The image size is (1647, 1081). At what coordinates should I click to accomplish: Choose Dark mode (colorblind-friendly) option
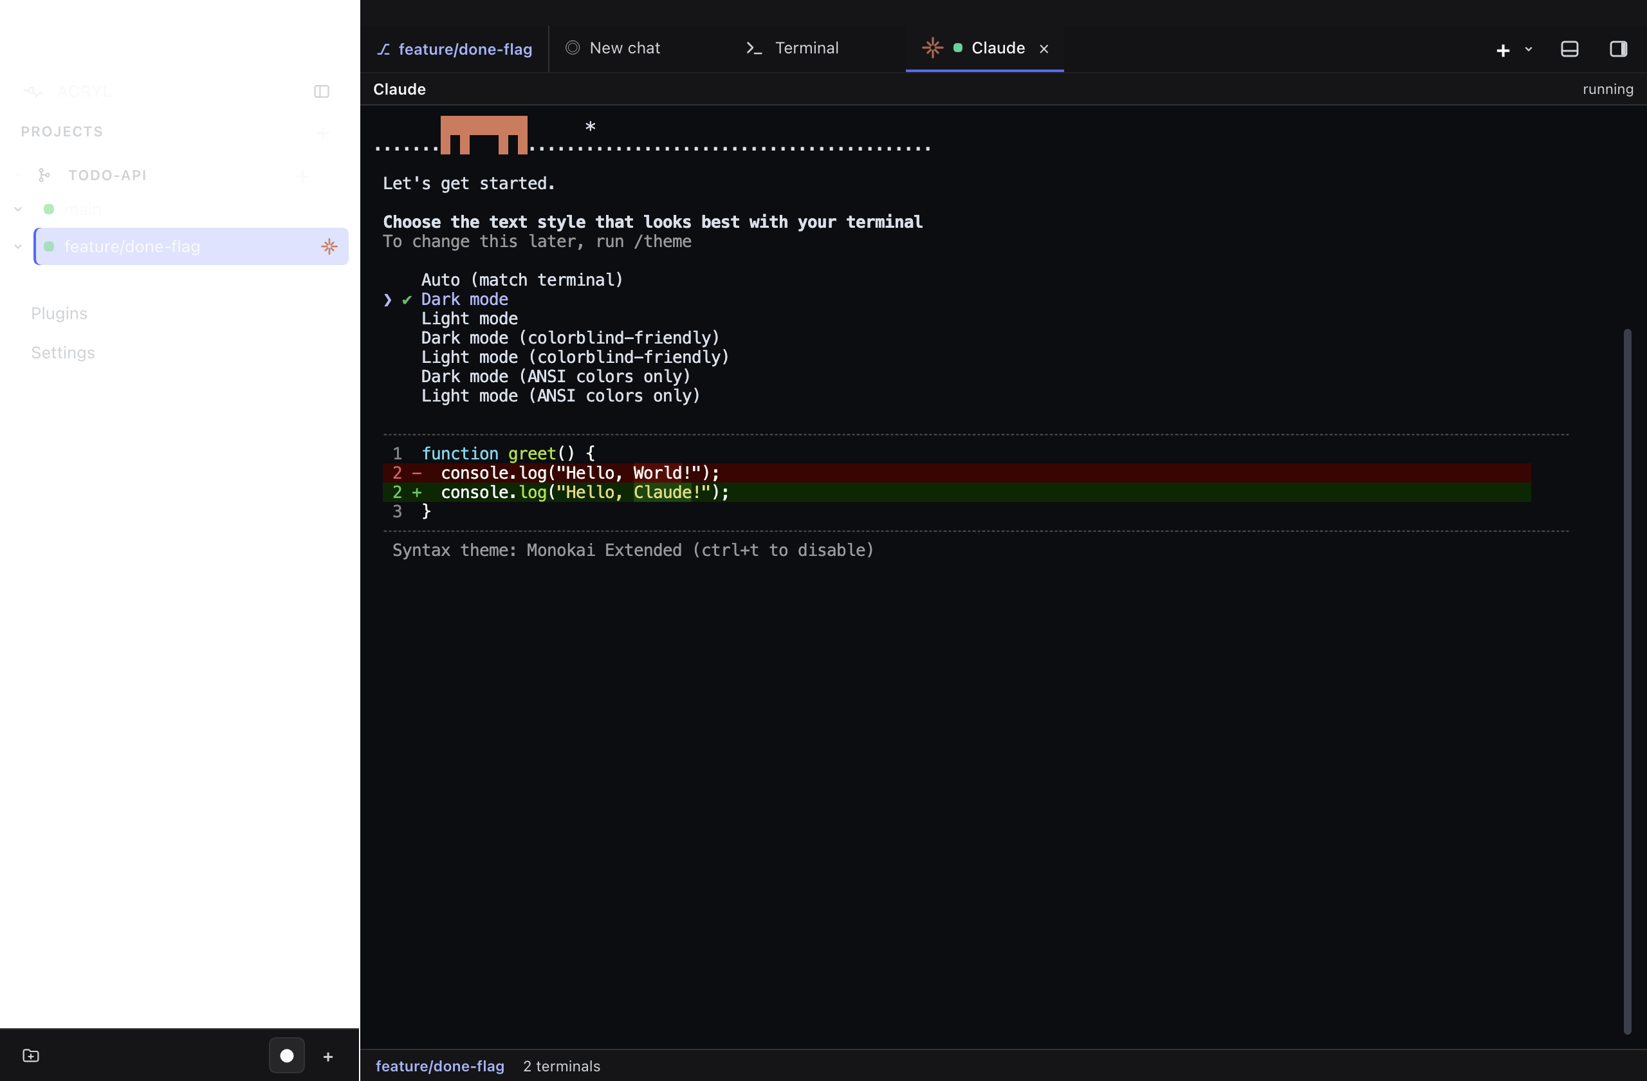[570, 338]
